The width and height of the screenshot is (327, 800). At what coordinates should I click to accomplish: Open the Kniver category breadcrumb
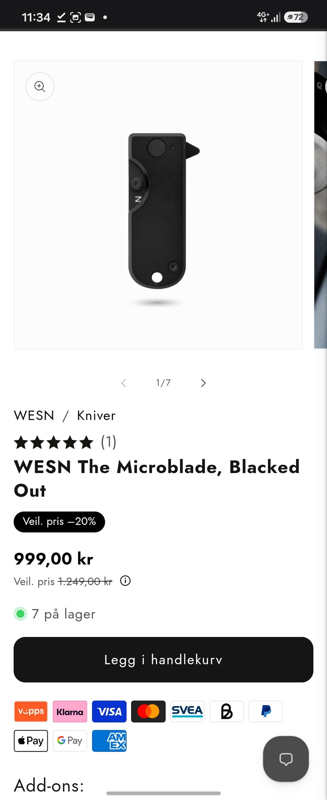coord(96,416)
